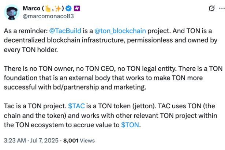Open the @marcomonaco83 handle
Screen dimensions: 225x150
(43, 16)
